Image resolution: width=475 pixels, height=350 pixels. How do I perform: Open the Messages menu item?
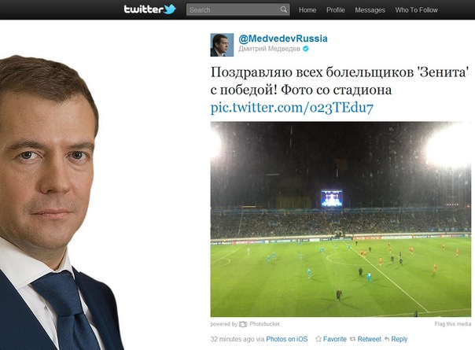[370, 10]
